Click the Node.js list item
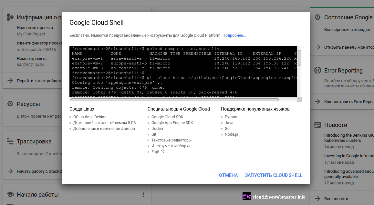The width and height of the screenshot is (374, 205). coord(231,134)
